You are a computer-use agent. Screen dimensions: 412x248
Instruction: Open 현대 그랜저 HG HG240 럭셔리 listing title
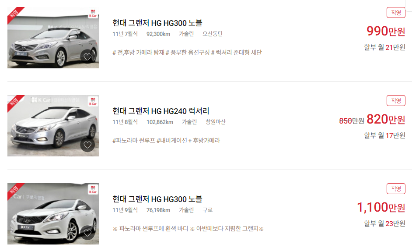(161, 111)
